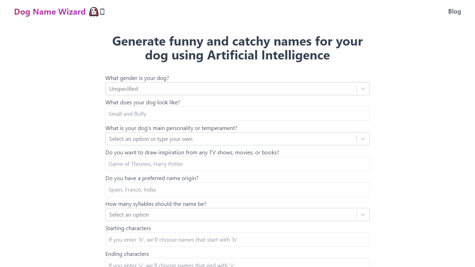Open the Blog page
This screenshot has height=267, width=475.
point(454,11)
